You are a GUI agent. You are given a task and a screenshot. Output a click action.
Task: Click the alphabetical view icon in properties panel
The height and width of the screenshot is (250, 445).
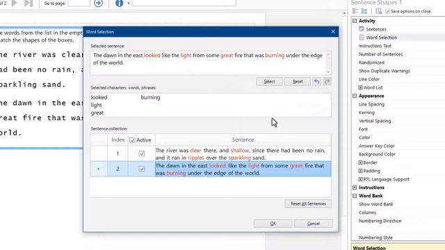[364, 11]
